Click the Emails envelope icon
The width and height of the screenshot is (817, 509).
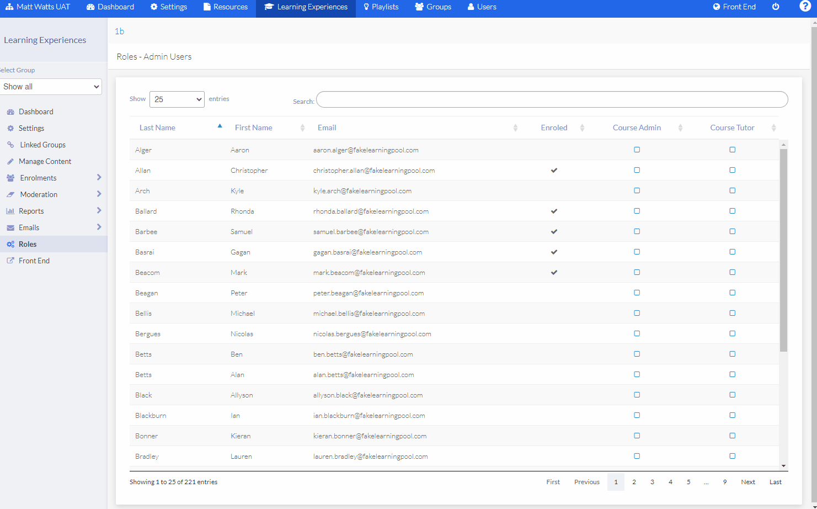tap(10, 227)
